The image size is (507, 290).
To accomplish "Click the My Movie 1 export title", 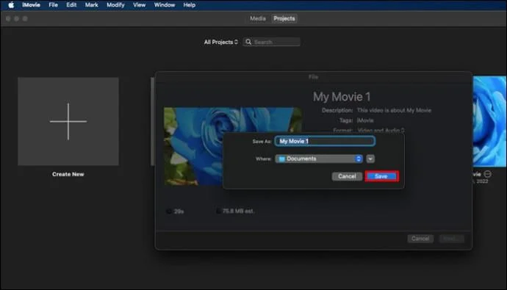I will [342, 97].
